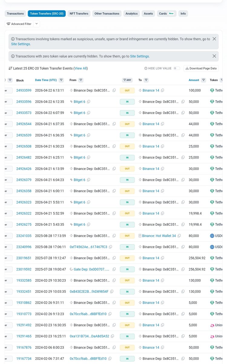This screenshot has height=364, width=227.
Task: Open the View All transfers link
Action: [x=81, y=68]
